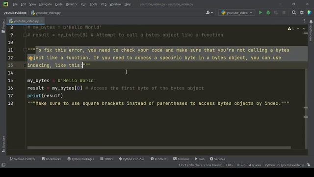Open Run tool window at bottom
The height and width of the screenshot is (177, 314).
[200, 159]
